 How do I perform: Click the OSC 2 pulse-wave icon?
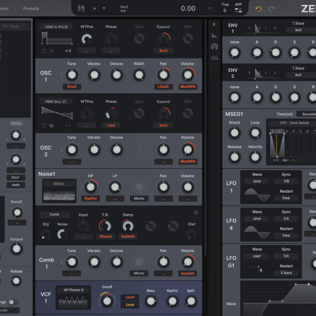tap(51, 126)
